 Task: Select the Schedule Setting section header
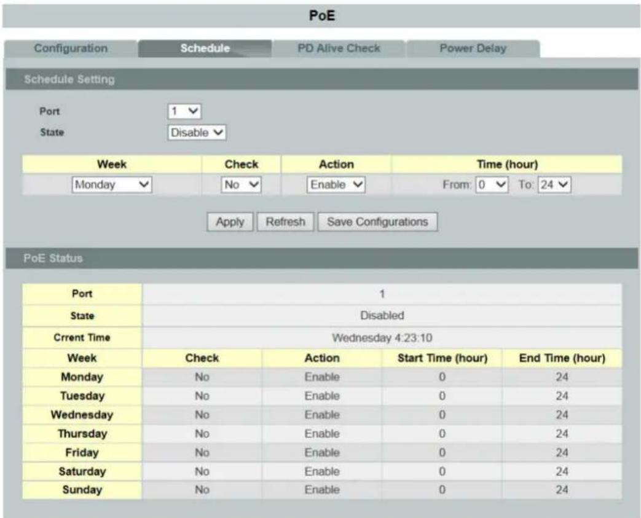[321, 79]
